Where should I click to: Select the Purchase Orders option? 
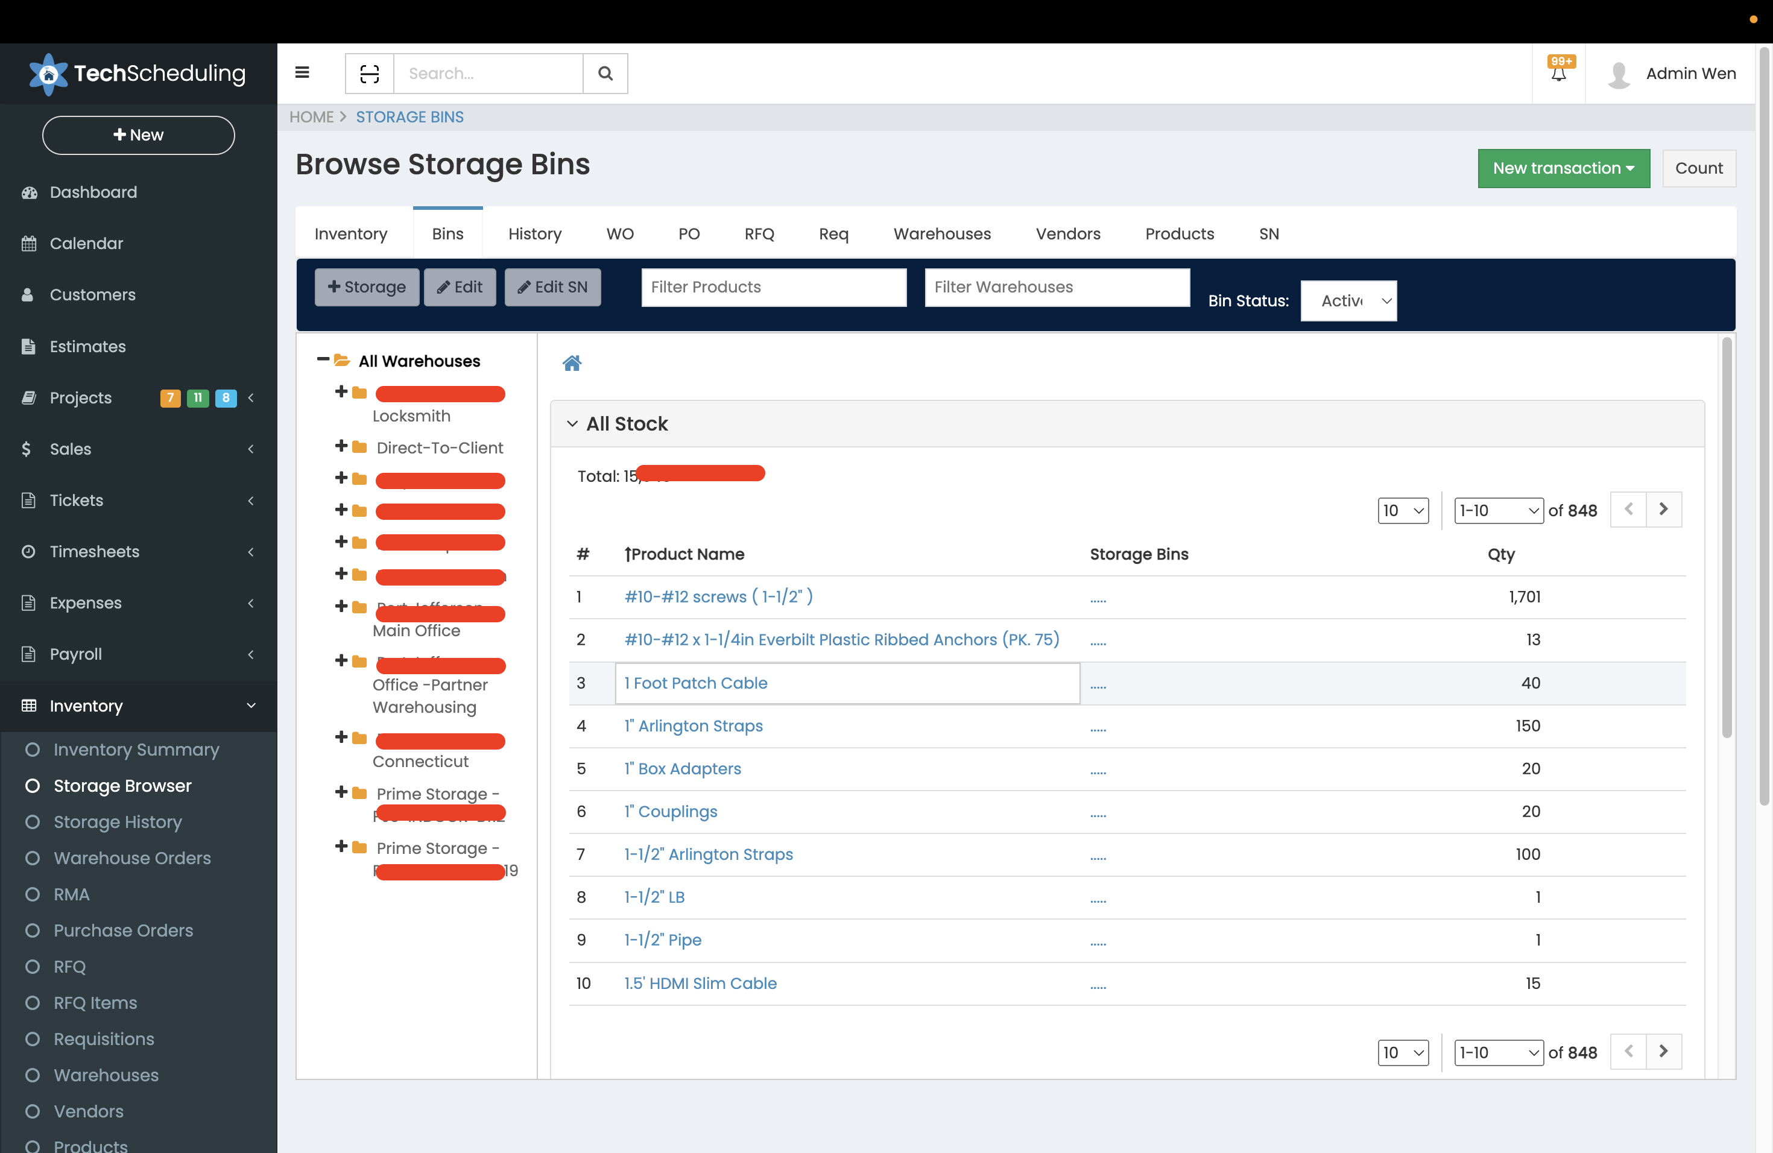point(122,930)
